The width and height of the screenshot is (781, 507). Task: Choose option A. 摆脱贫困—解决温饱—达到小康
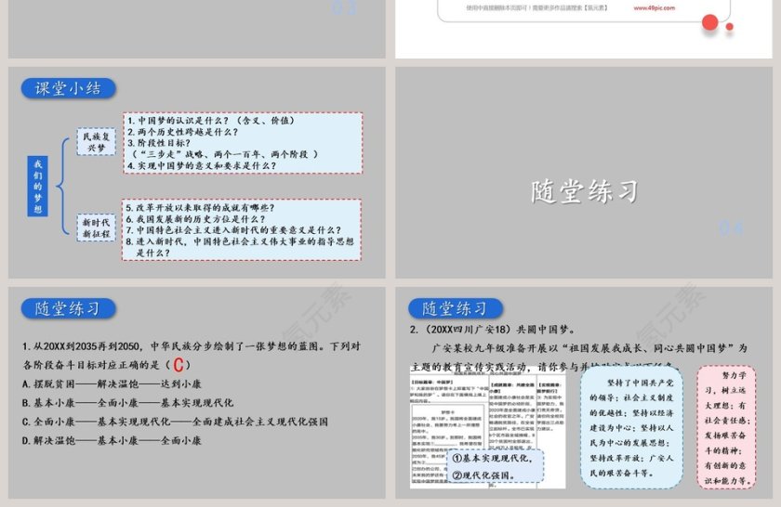(113, 383)
